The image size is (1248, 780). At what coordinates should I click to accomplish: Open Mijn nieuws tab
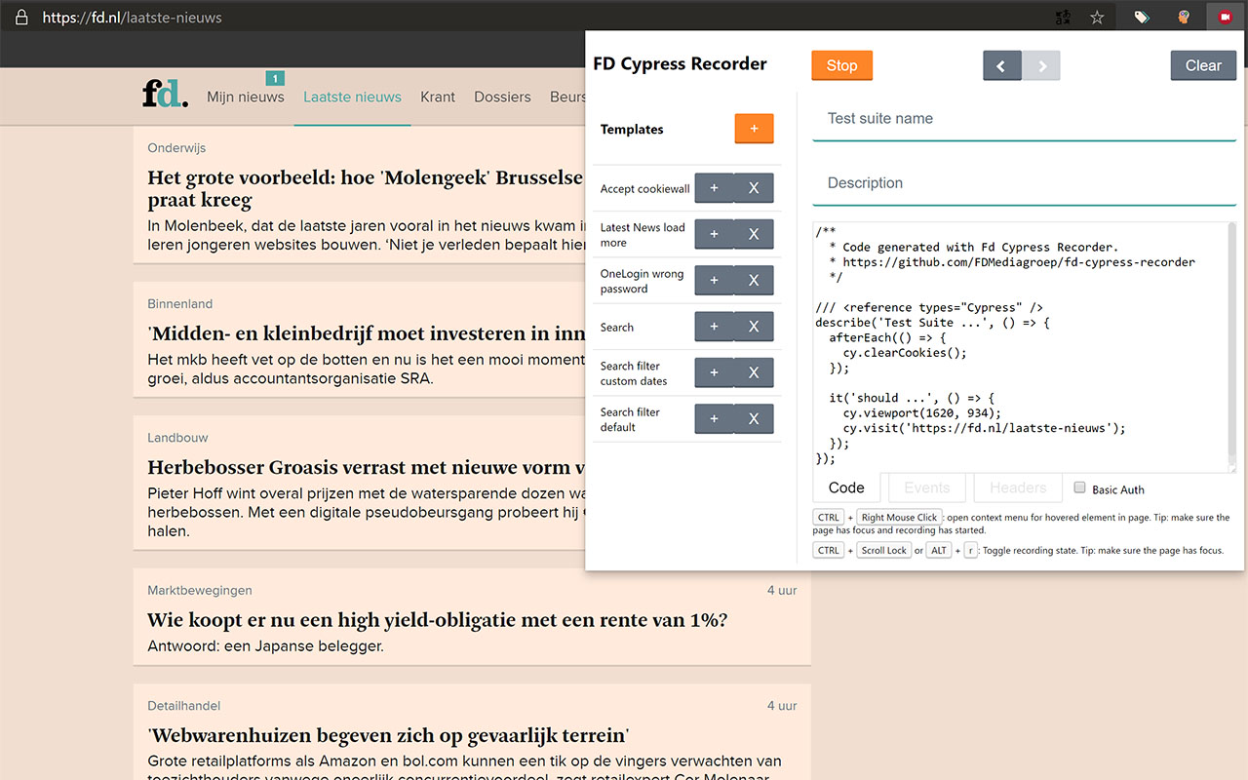(x=246, y=97)
